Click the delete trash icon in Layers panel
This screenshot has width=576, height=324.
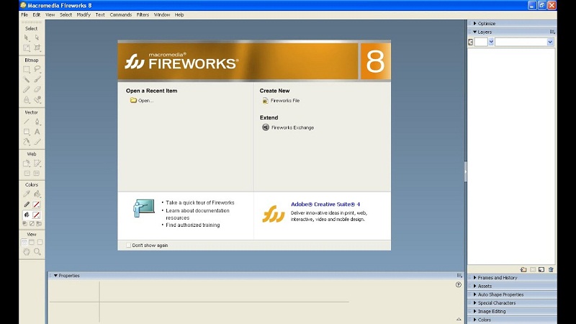(x=551, y=269)
